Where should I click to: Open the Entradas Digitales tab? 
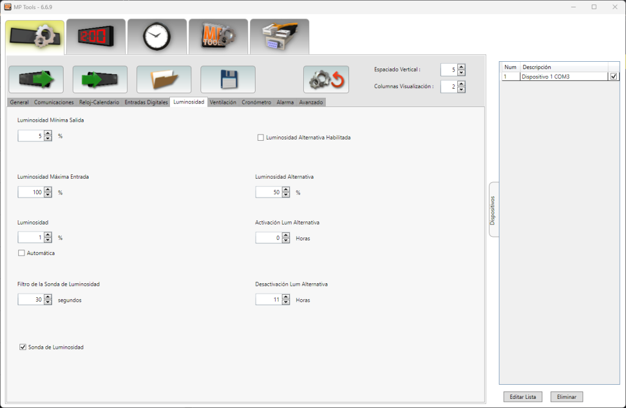pyautogui.click(x=146, y=102)
